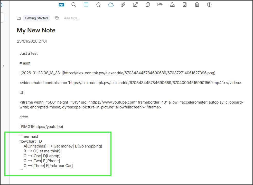Click the open folder icon in toolbar
Screen dimensions: 253x185
click(160, 5)
